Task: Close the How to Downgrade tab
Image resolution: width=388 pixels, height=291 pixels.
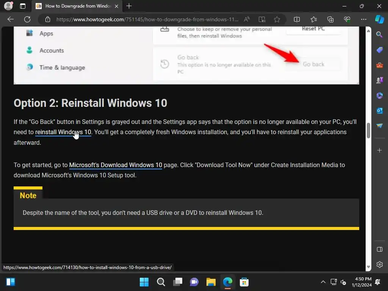Action: (x=117, y=6)
